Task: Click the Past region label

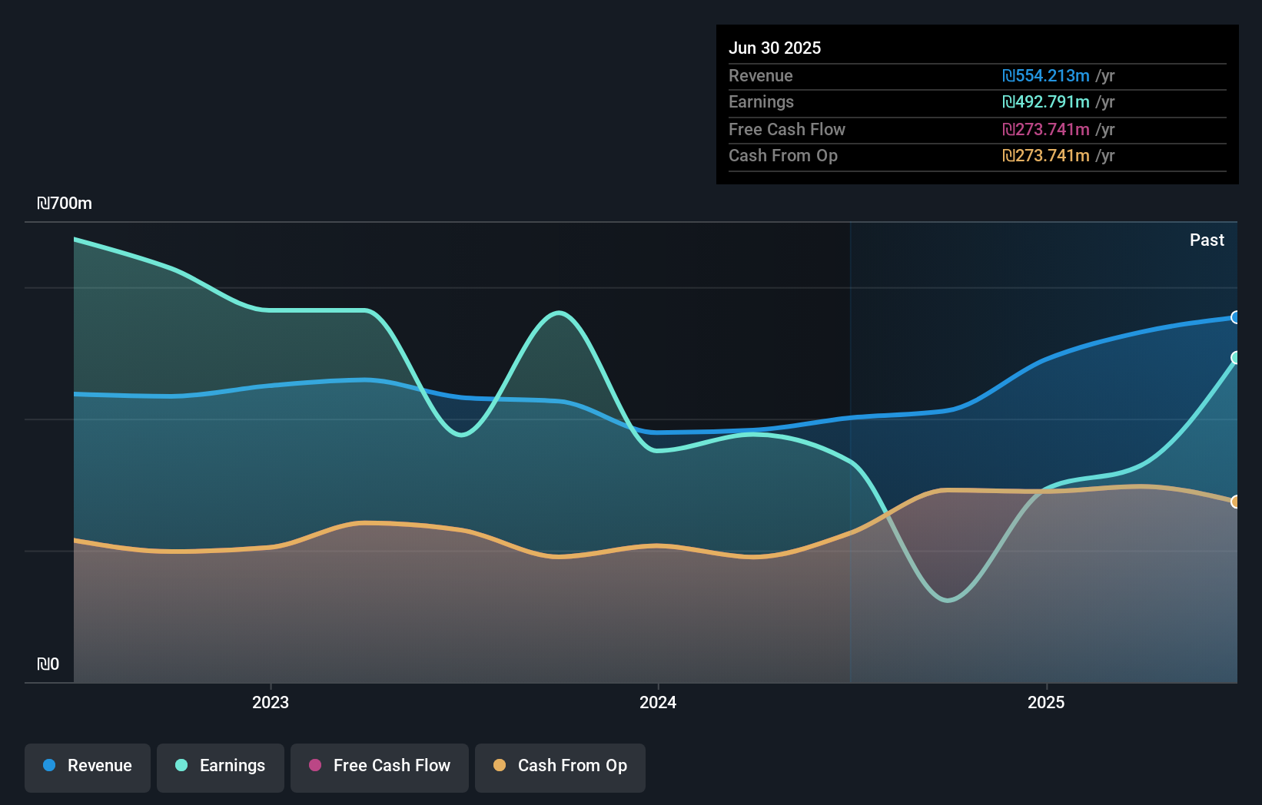Action: pos(1207,240)
